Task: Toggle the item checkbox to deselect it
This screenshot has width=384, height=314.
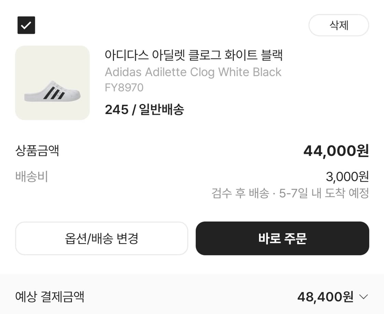Action: tap(26, 25)
